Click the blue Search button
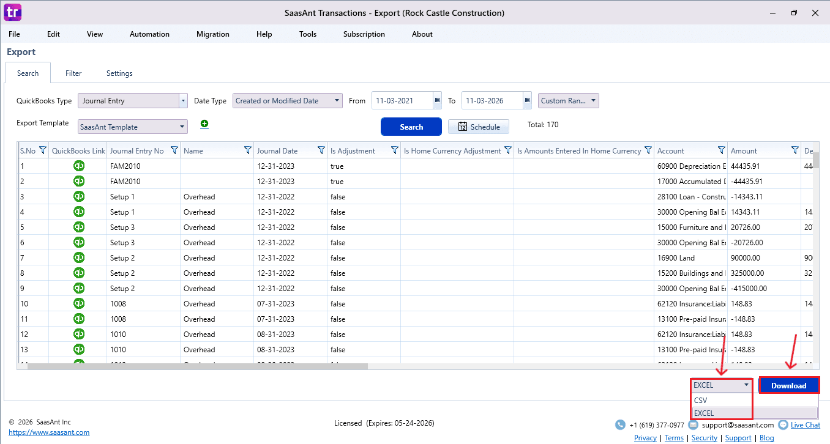This screenshot has width=830, height=444. (411, 127)
